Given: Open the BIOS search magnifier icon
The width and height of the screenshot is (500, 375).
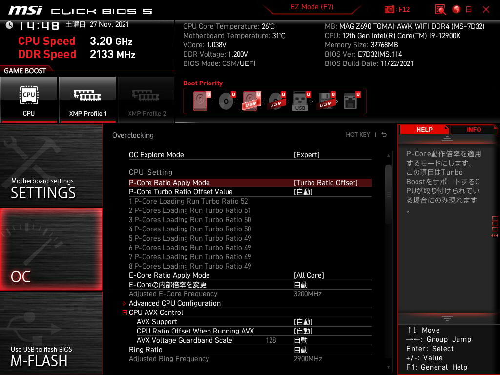Looking at the screenshot, I should (440, 10).
